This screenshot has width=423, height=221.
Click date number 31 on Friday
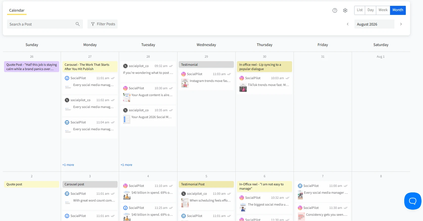323,57
